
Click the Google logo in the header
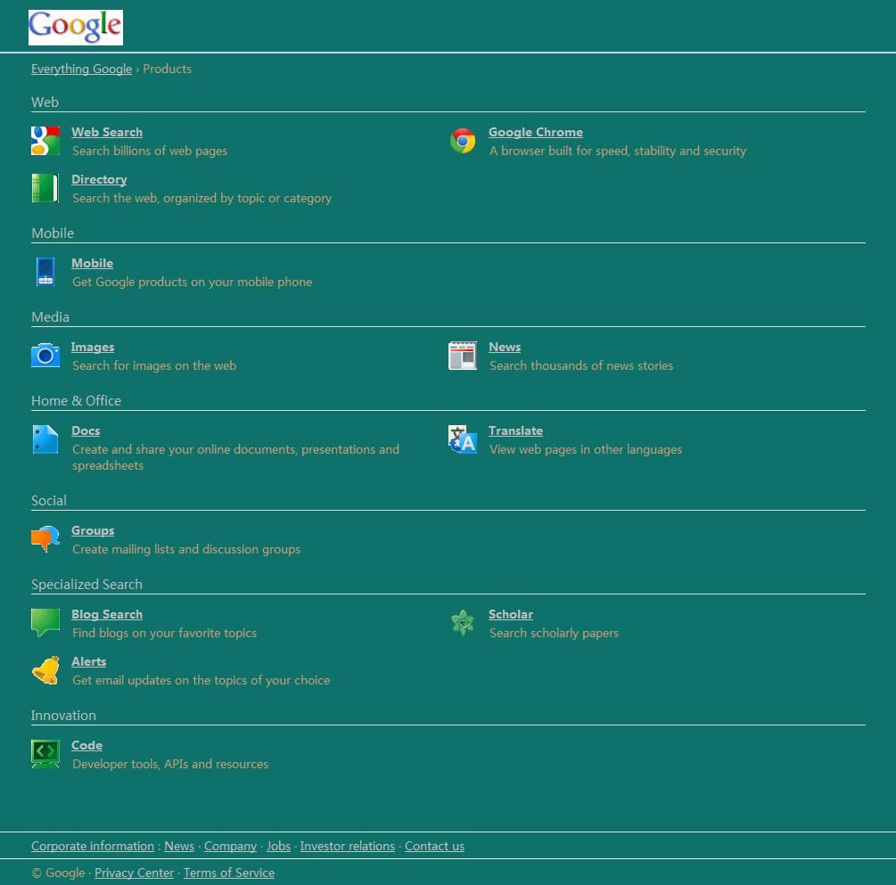click(x=76, y=28)
